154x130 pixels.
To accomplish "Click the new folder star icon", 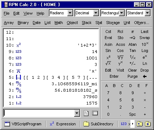I will click(x=148, y=124).
